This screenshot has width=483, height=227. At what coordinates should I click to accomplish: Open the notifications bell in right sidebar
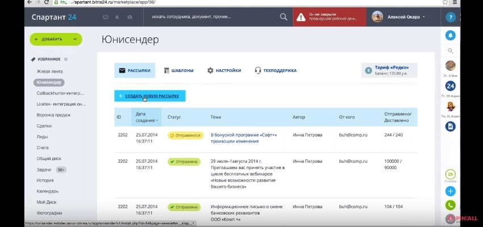pyautogui.click(x=450, y=35)
